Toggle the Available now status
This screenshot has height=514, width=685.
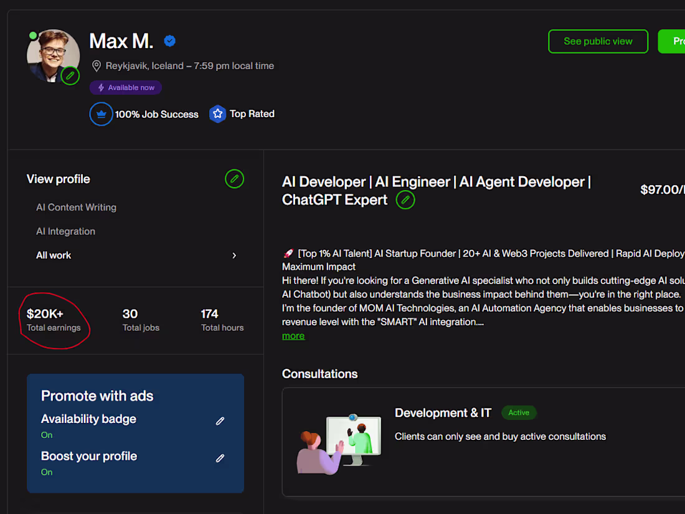[126, 87]
